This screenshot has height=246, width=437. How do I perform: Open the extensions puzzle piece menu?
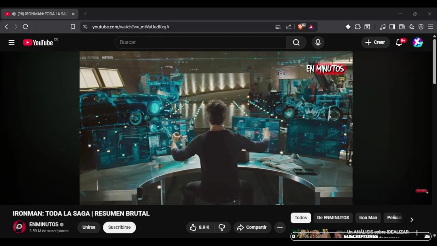357,27
